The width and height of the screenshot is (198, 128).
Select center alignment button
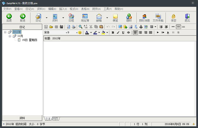click(x=141, y=33)
